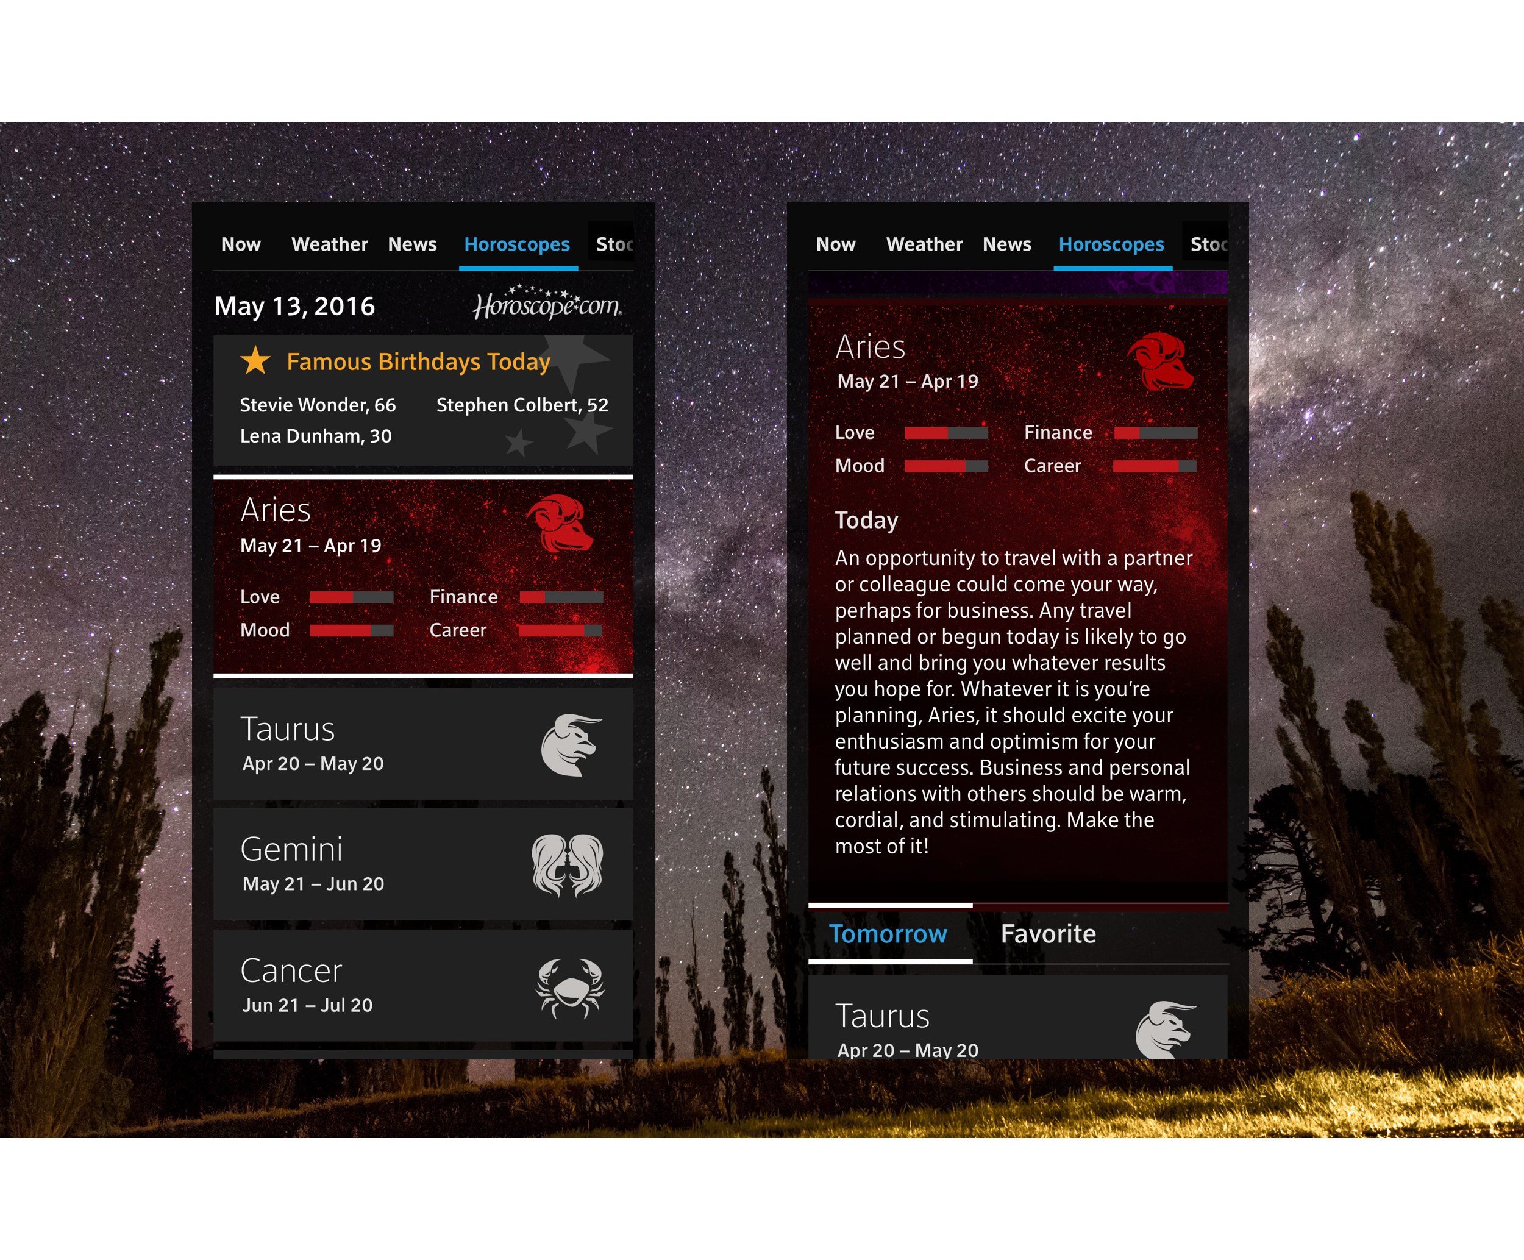This screenshot has height=1260, width=1524.
Task: Open the Horoscope.com logo in left panel
Action: [548, 303]
